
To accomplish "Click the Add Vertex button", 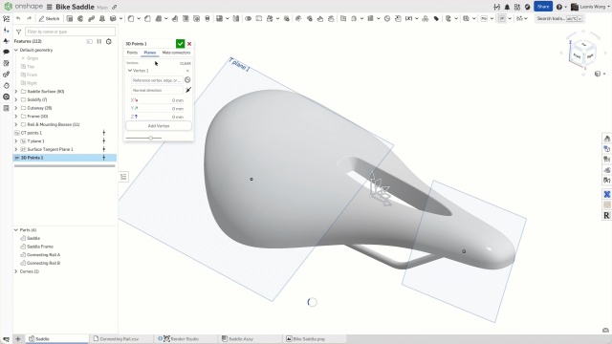I will click(x=159, y=126).
